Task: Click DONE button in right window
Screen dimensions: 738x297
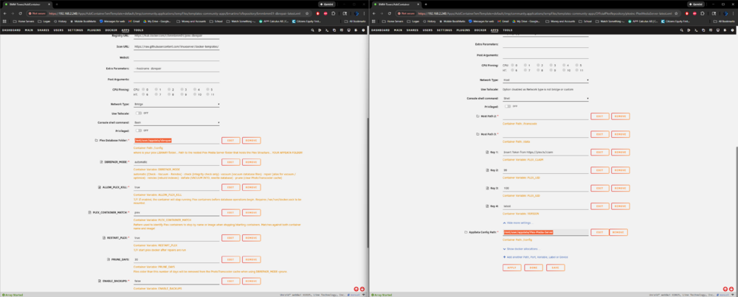Action: (534, 268)
